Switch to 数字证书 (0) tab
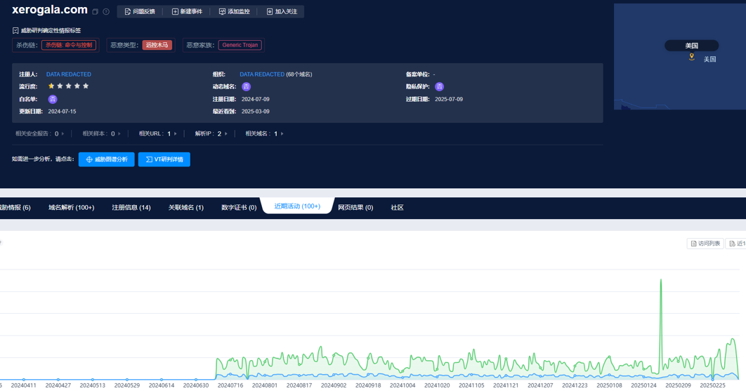 (x=239, y=207)
